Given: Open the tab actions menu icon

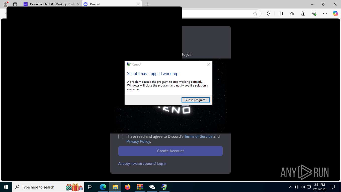Looking at the screenshot, I should click(x=15, y=4).
